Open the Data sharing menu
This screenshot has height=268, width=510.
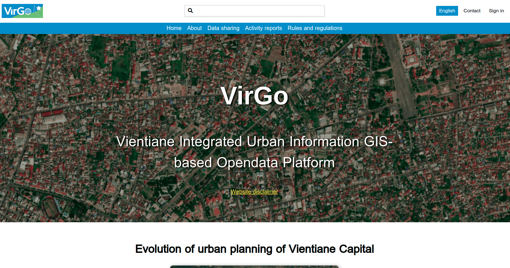tap(223, 28)
